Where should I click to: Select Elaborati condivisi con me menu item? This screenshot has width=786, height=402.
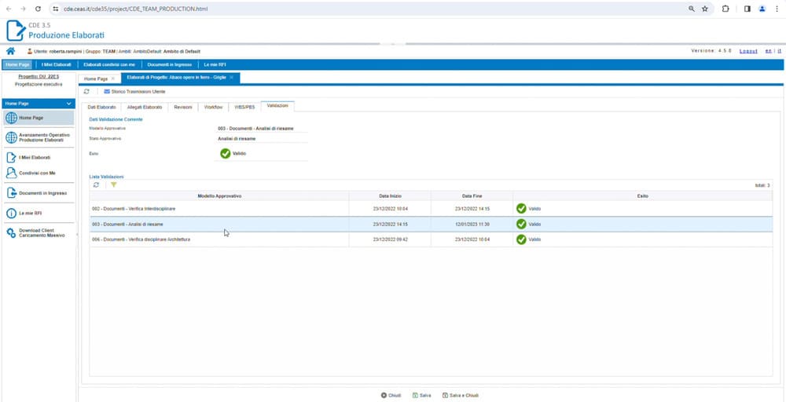click(x=109, y=64)
